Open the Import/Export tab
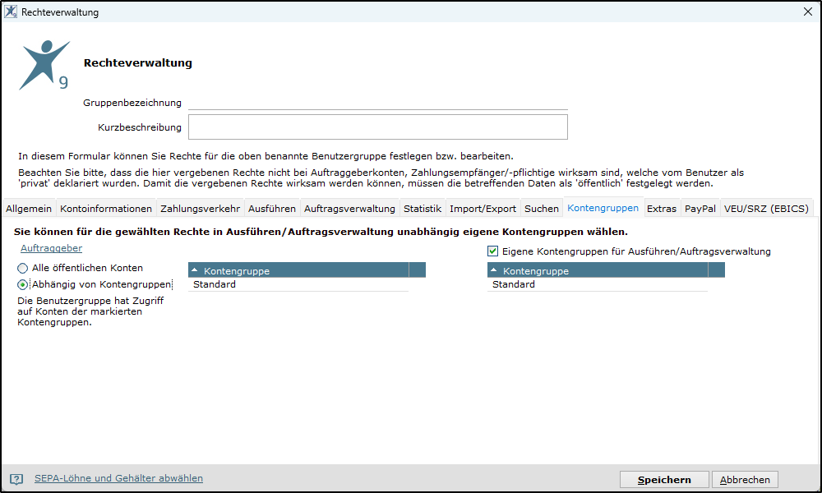Image resolution: width=822 pixels, height=493 pixels. pos(483,209)
